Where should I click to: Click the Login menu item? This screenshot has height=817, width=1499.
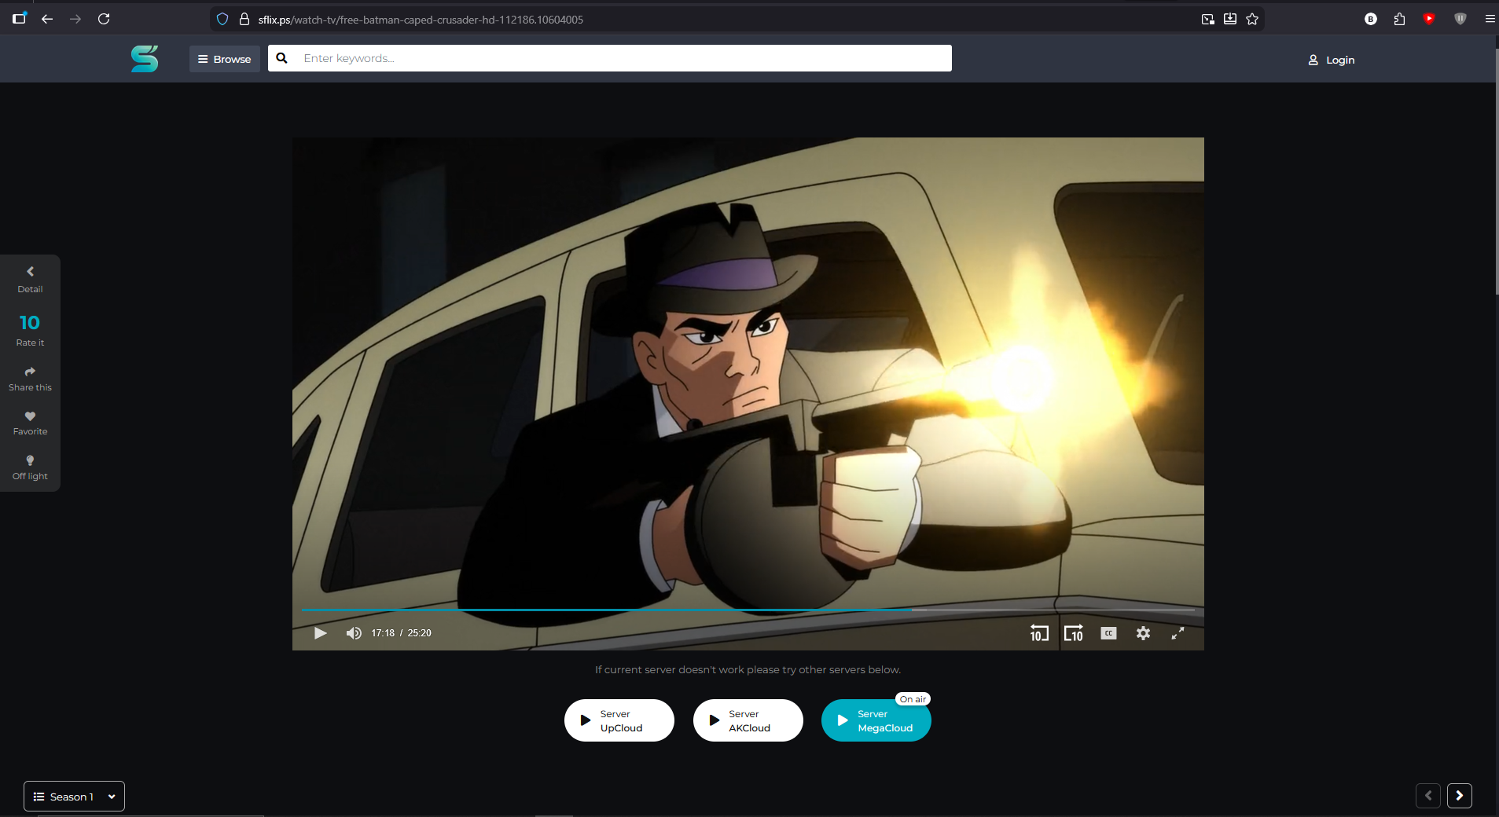point(1332,59)
